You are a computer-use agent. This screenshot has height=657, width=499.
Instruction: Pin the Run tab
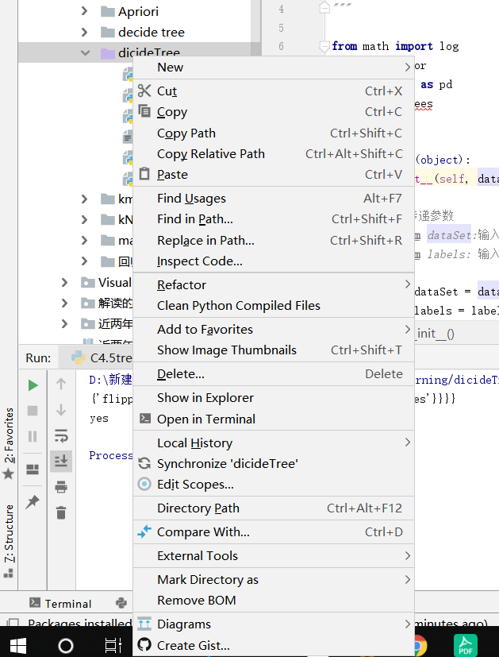tap(33, 501)
